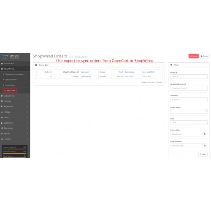Viewport: 211px width, 211px height.
Task: Click the Export button
Action: (x=204, y=56)
